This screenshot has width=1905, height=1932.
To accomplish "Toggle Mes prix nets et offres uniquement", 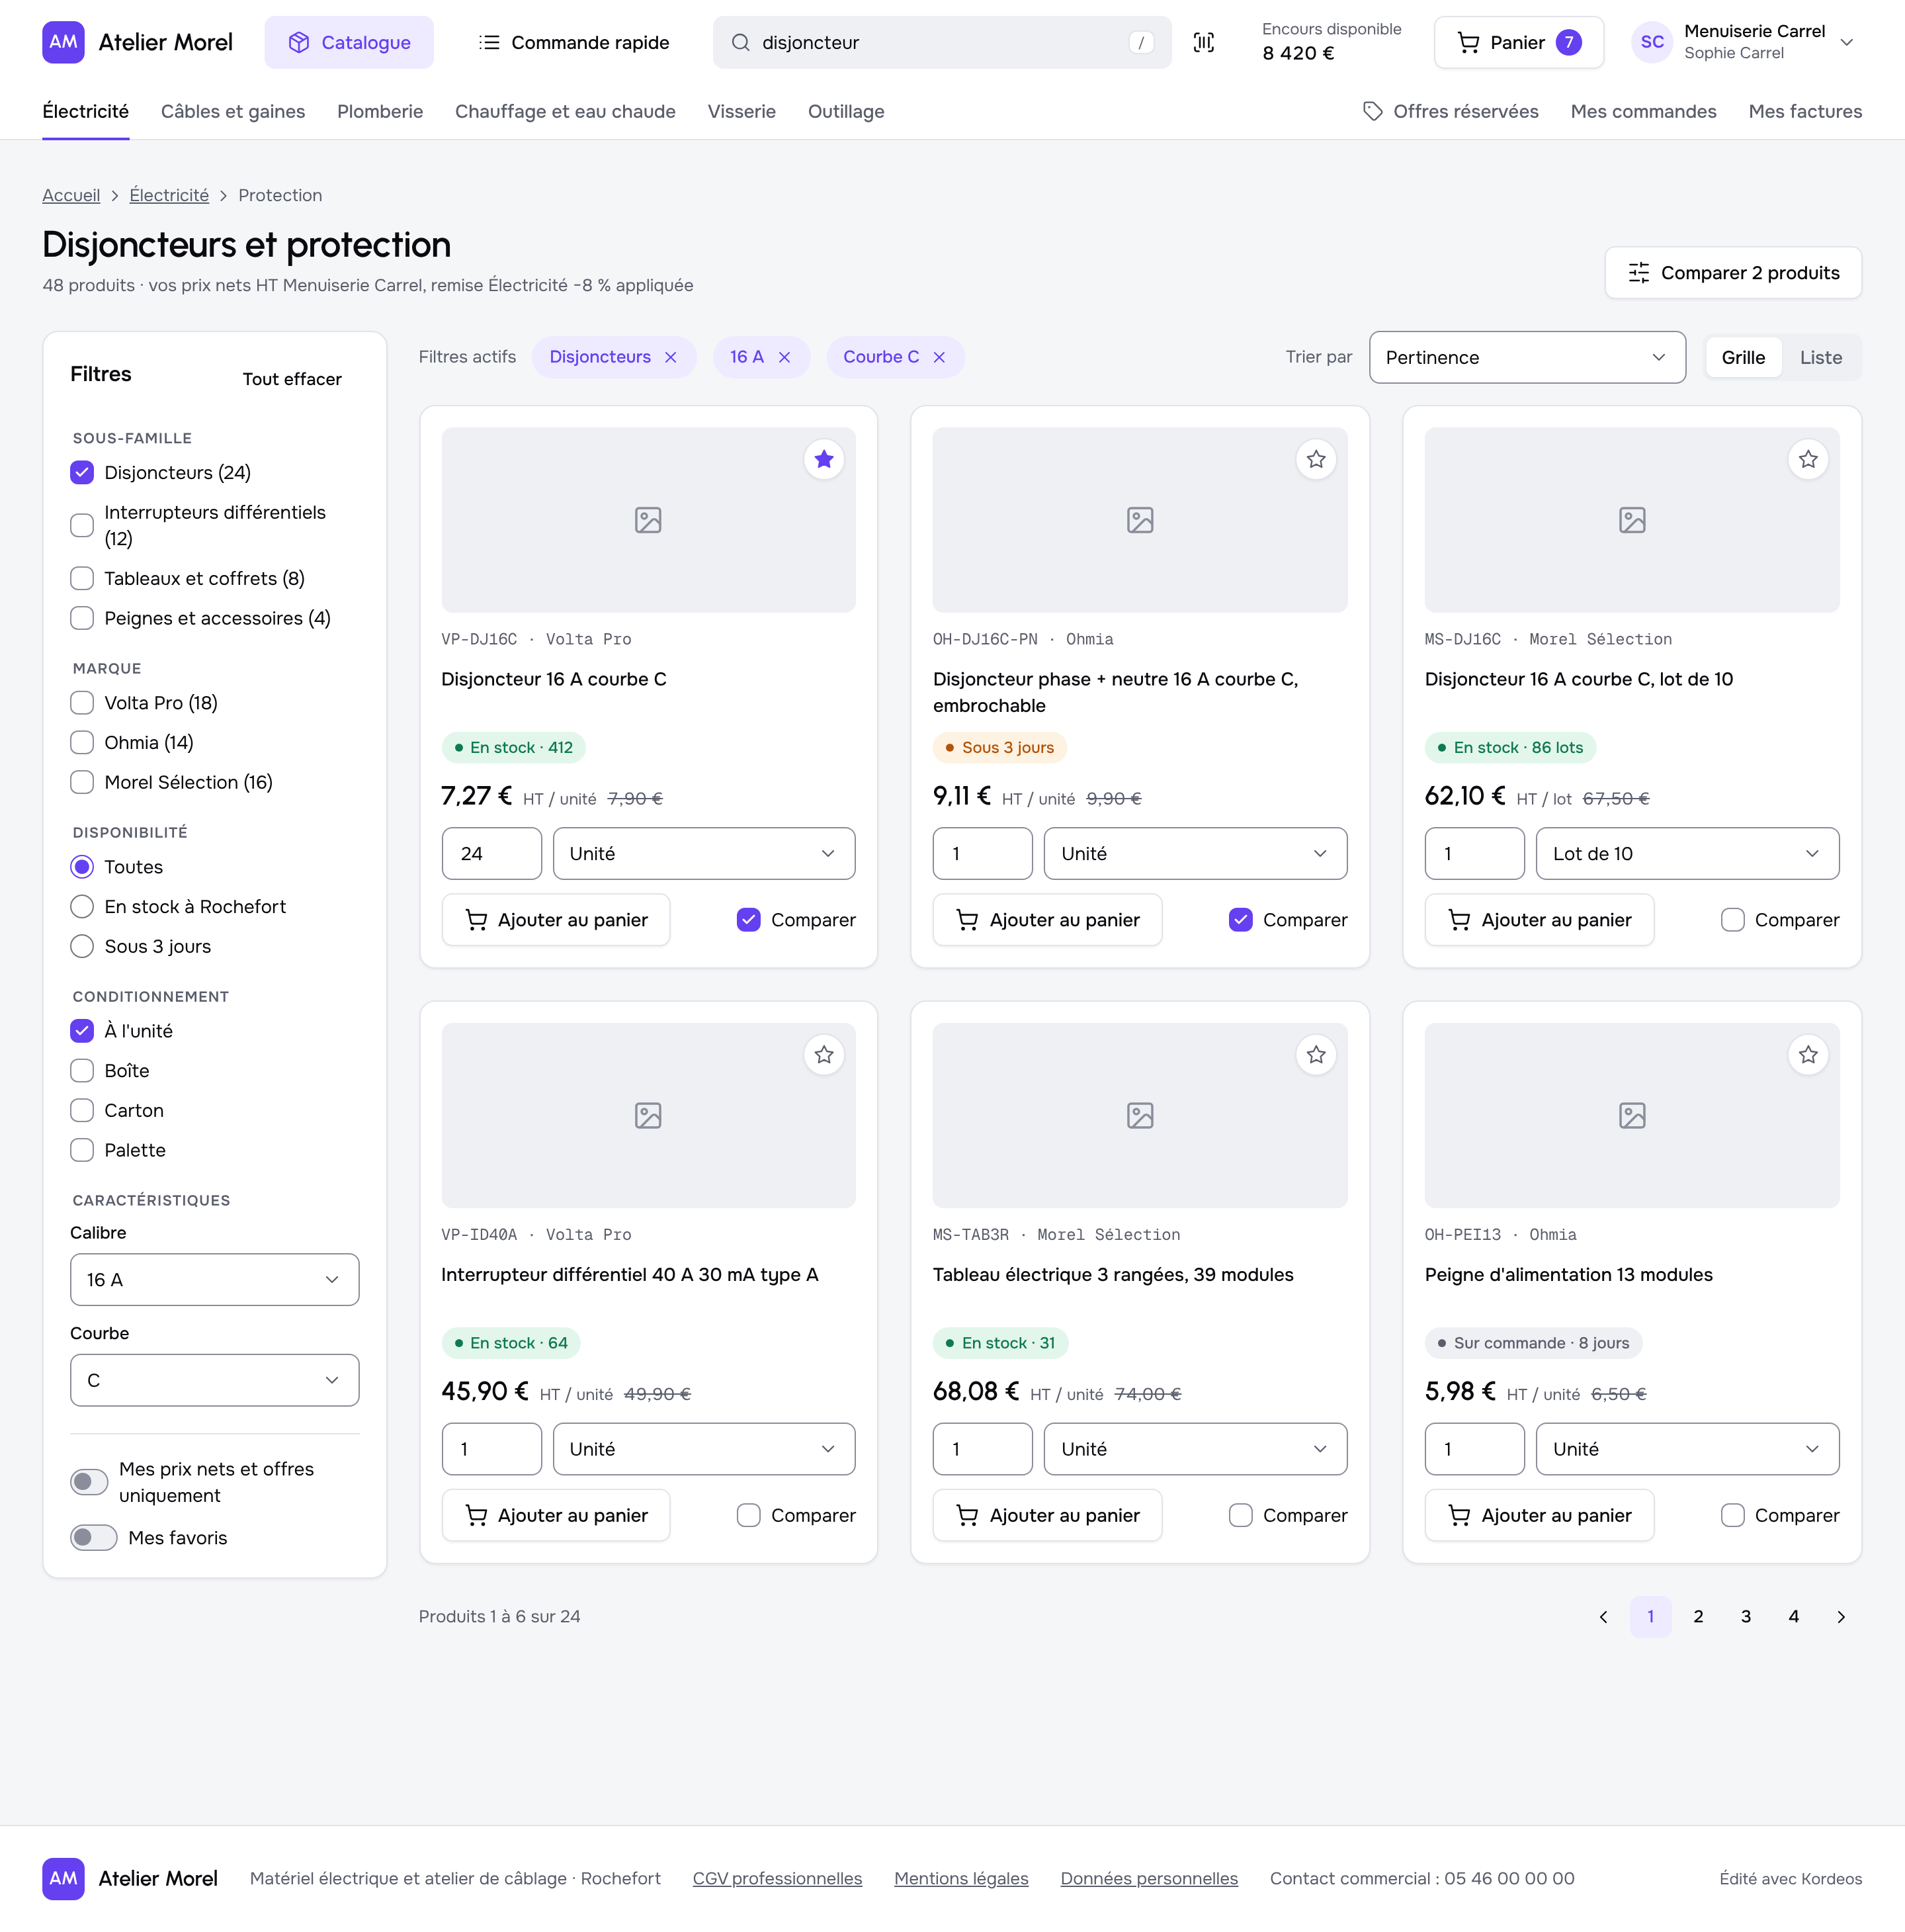I will click(x=89, y=1482).
